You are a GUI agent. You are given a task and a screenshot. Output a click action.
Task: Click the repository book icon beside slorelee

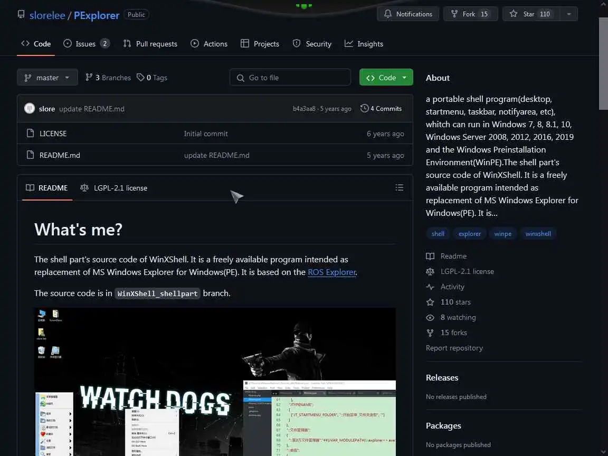(x=21, y=15)
